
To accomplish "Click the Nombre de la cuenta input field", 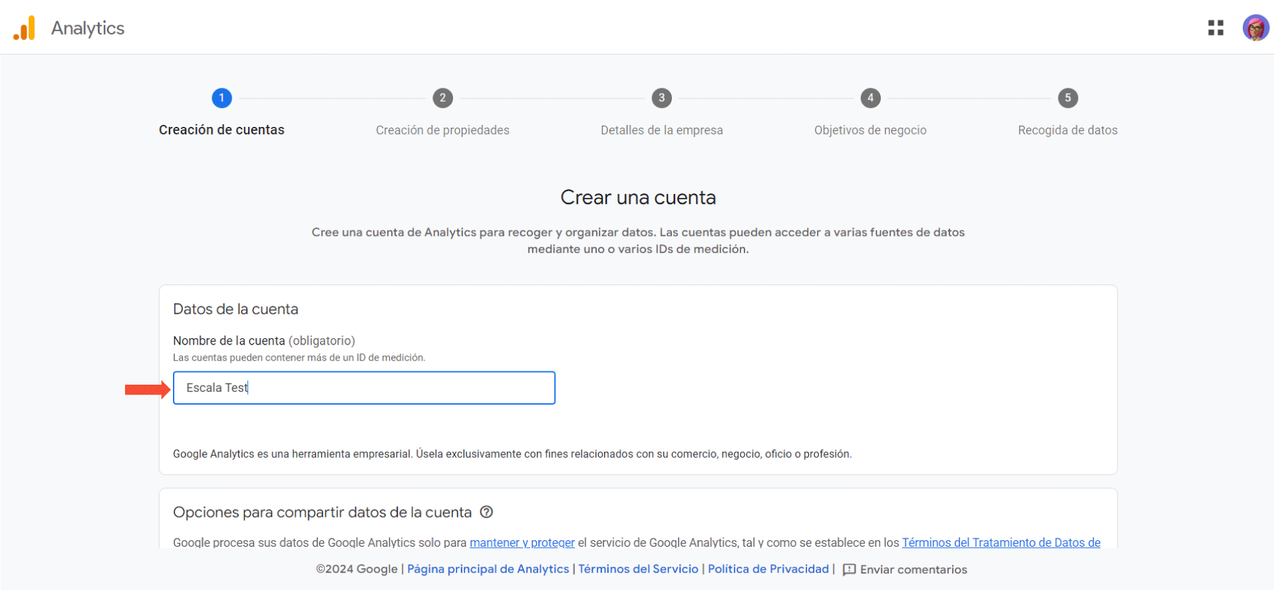I will coord(364,388).
